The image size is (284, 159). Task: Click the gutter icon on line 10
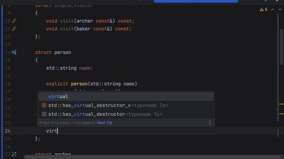14,21
